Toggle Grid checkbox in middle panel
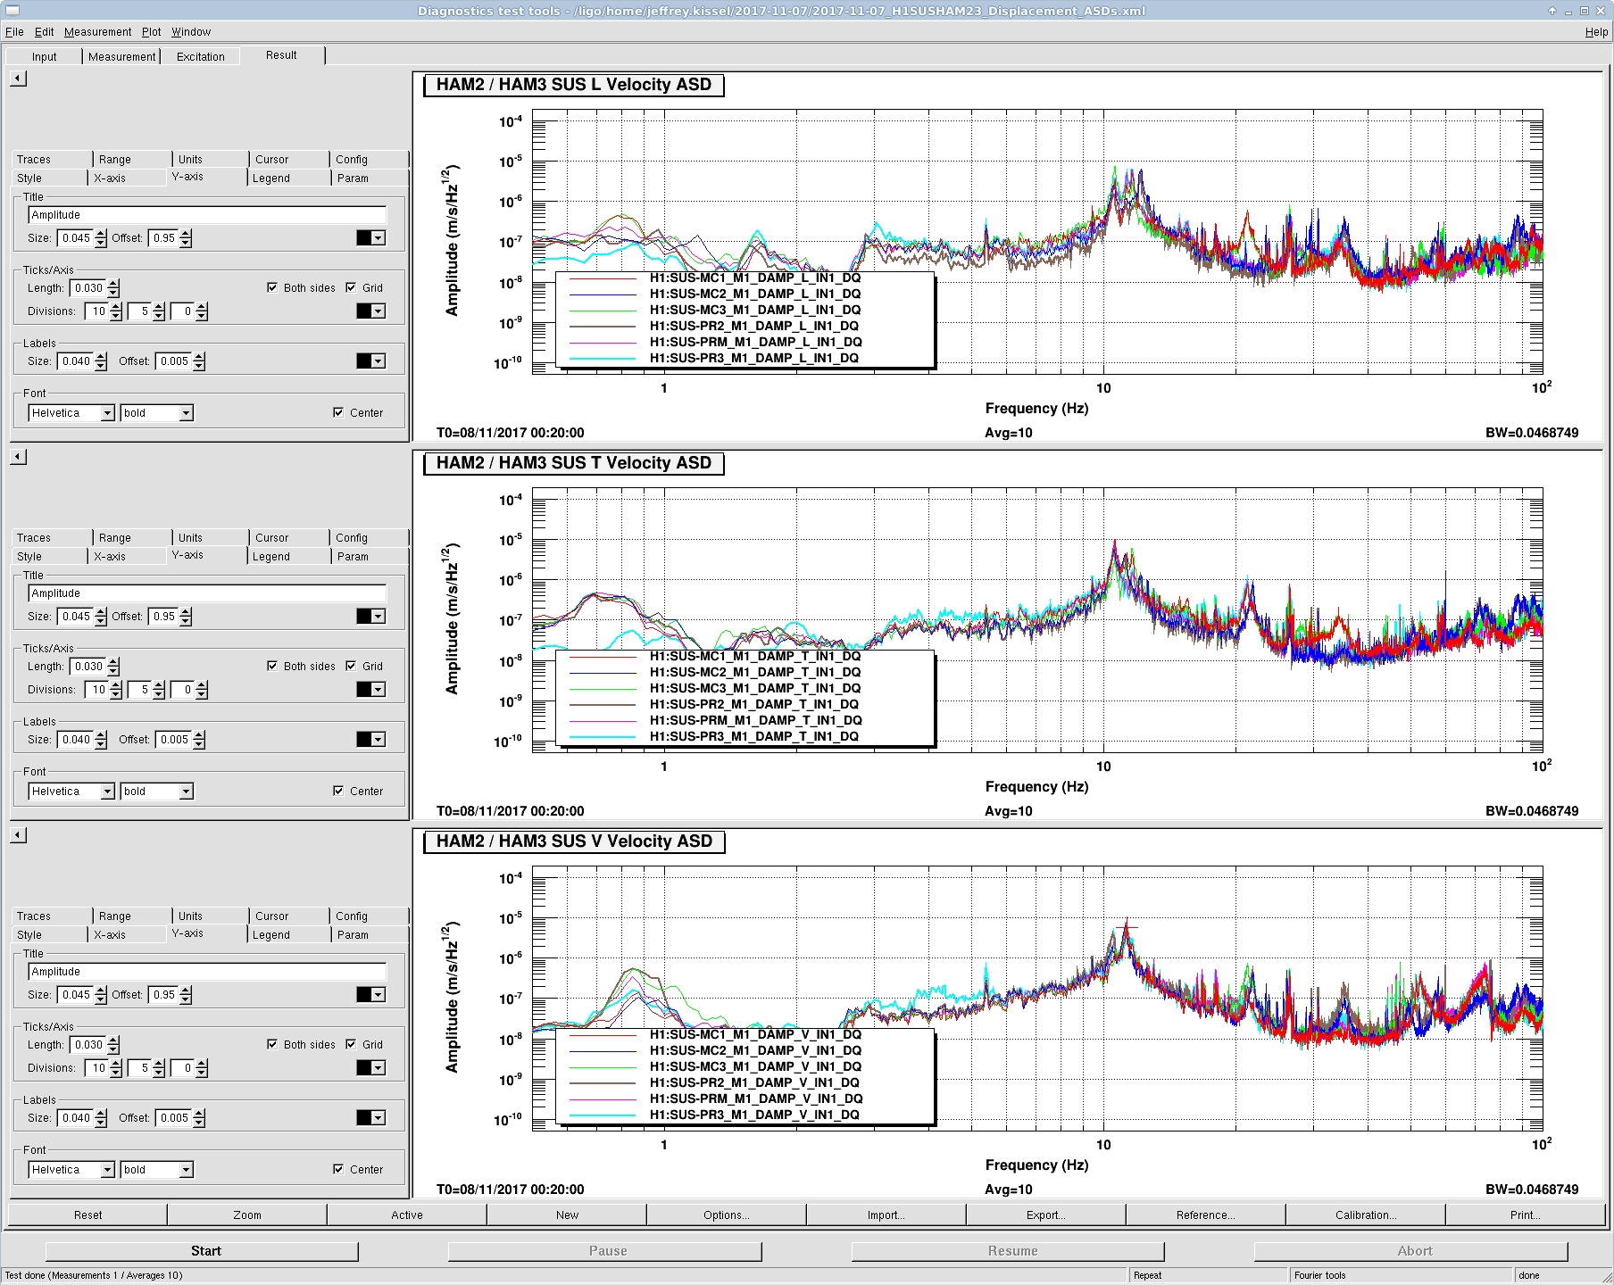Screen dimensions: 1614x1285 351,666
